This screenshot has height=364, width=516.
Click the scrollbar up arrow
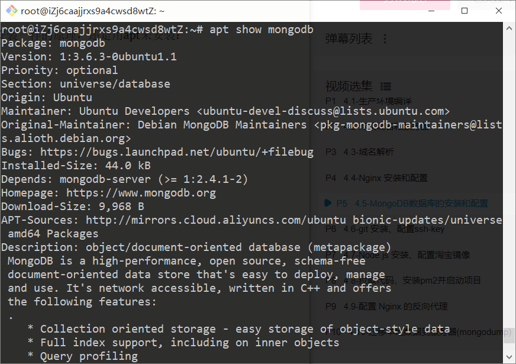click(x=509, y=28)
